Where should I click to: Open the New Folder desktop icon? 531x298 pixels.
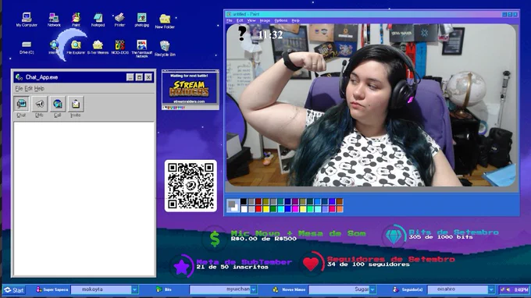click(165, 21)
